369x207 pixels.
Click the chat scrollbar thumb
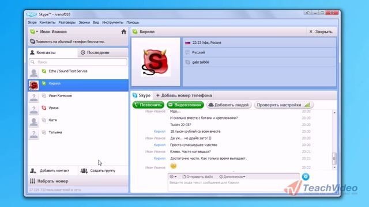334,159
